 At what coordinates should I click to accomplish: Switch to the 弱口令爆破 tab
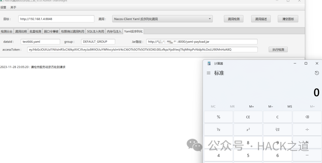[x=51, y=31]
